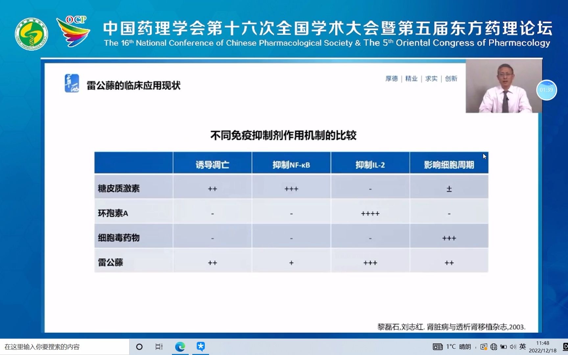Check the battery tray icon
The width and height of the screenshot is (568, 355).
pos(503,347)
